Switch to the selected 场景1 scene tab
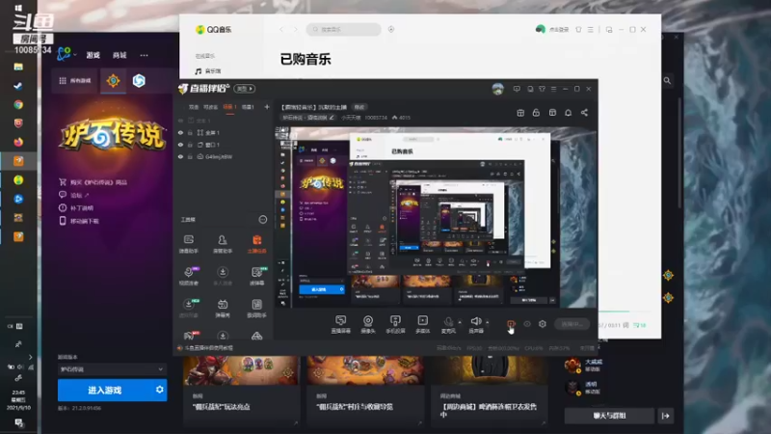Viewport: 771px width, 434px height. point(229,107)
